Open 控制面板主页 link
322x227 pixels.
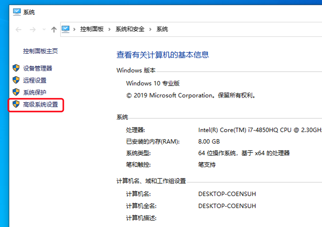(41, 51)
